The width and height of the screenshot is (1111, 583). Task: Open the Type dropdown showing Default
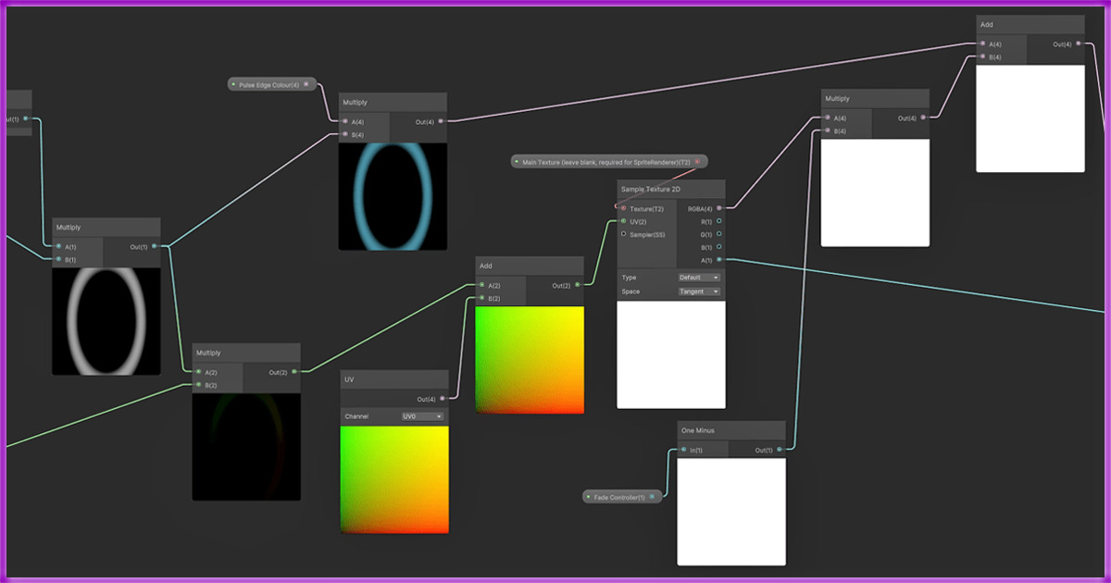[x=698, y=278]
